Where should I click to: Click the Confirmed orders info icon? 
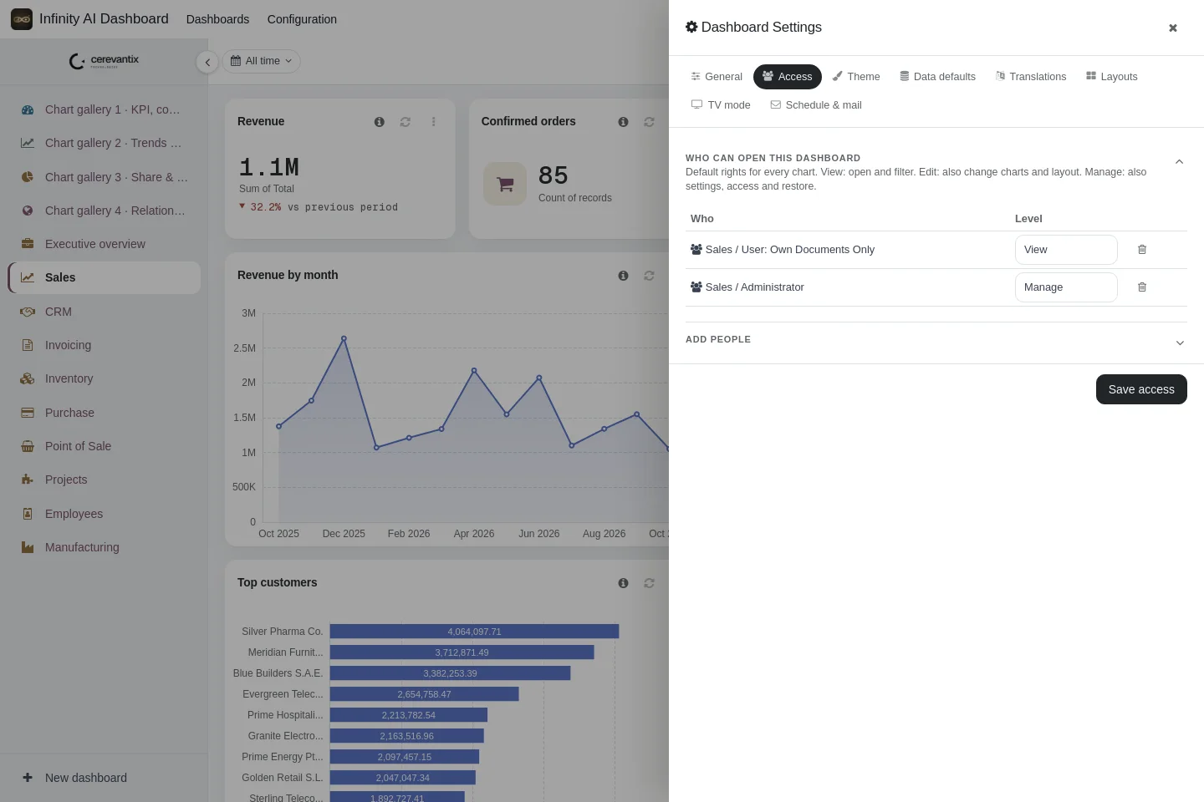(x=623, y=122)
